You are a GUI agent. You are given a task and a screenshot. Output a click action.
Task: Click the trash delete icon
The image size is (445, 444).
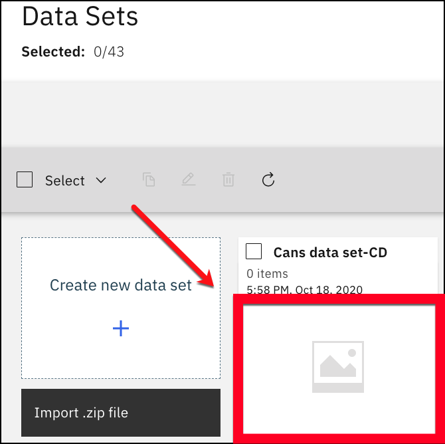pos(228,179)
